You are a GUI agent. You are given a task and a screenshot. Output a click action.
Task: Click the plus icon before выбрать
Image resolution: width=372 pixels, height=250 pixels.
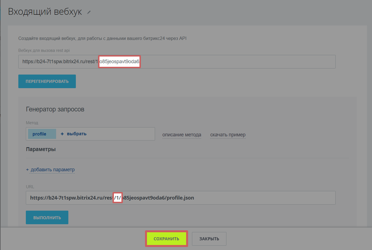[62, 134]
